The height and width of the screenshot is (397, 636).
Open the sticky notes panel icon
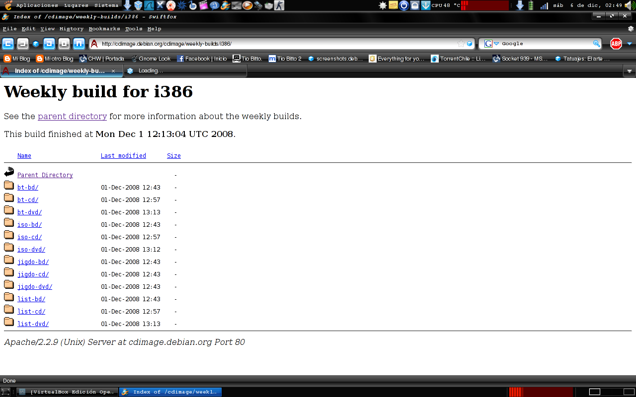pyautogui.click(x=393, y=5)
